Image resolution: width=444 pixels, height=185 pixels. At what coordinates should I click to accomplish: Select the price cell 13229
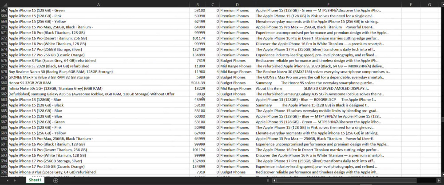tap(198, 89)
